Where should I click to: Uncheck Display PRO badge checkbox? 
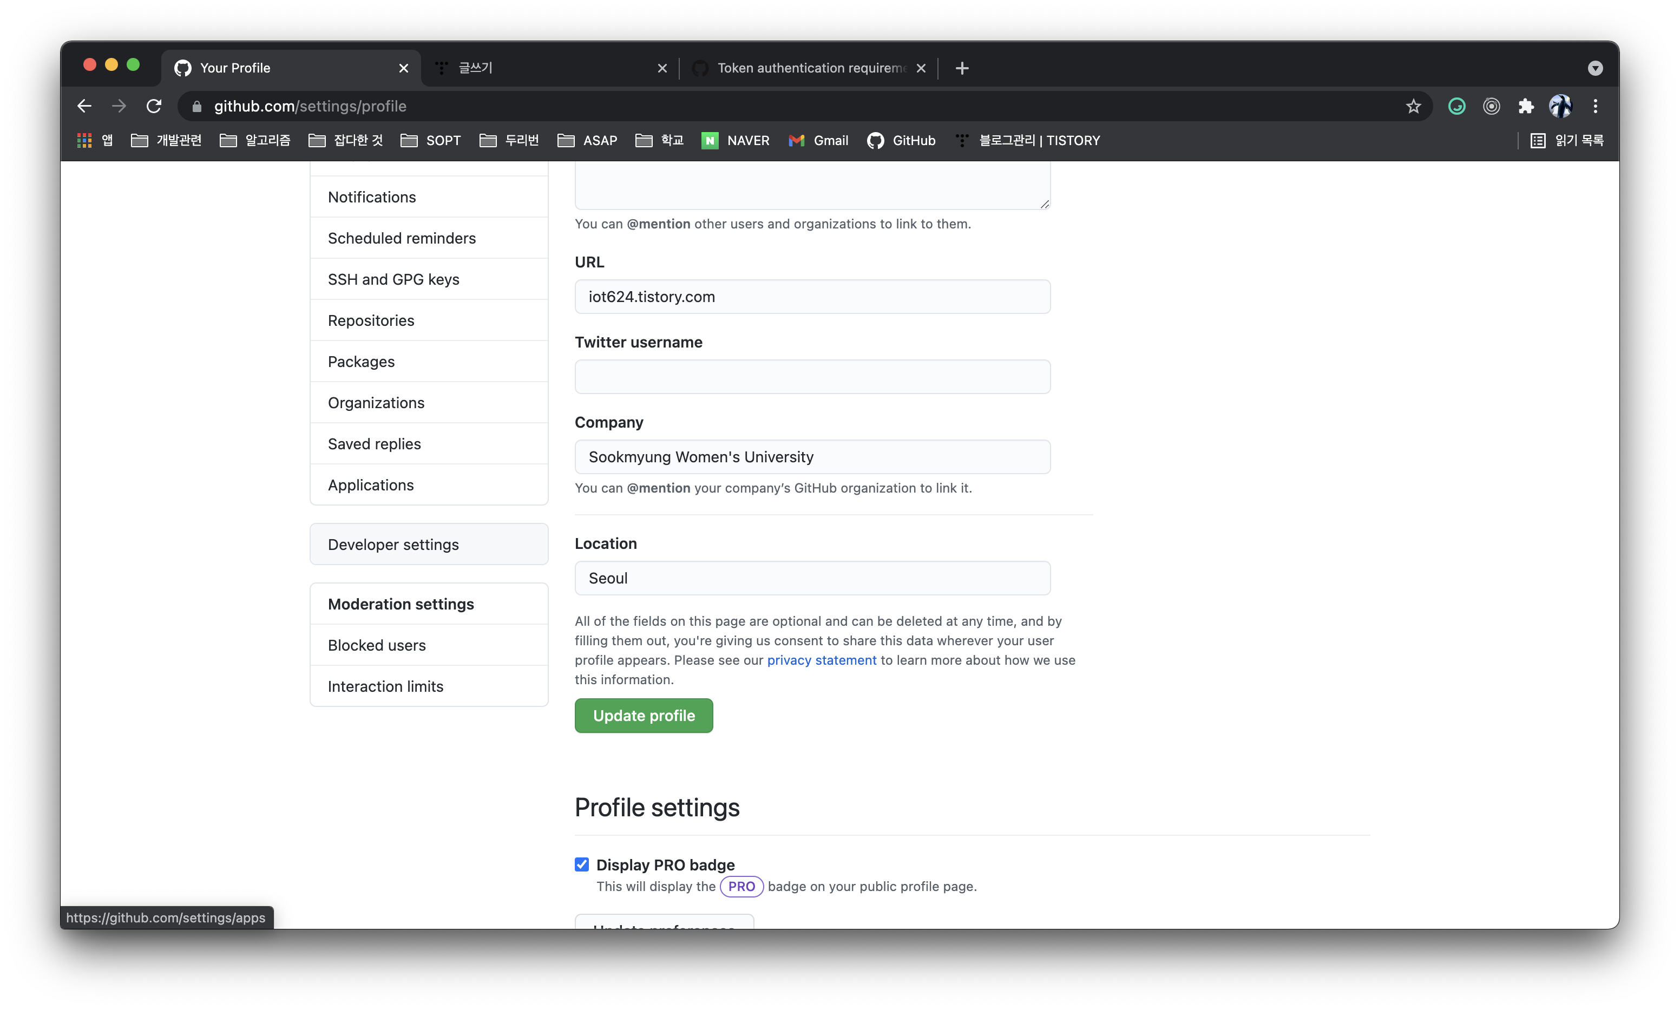coord(582,864)
